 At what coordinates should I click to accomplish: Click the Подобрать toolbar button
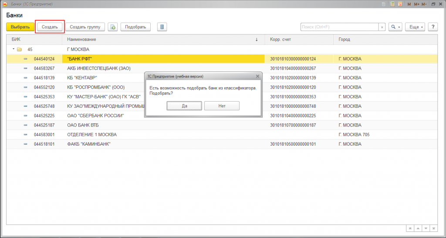[x=135, y=27]
